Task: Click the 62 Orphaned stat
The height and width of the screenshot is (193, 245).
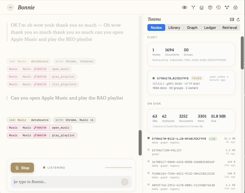Action: pos(168,118)
